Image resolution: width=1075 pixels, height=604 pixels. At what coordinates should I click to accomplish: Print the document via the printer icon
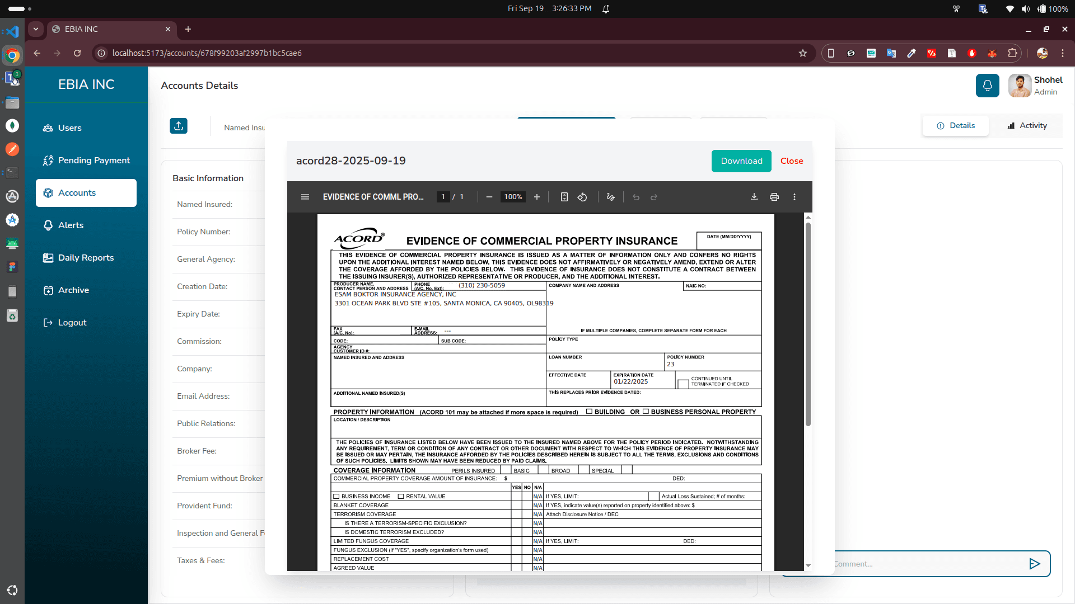[774, 197]
